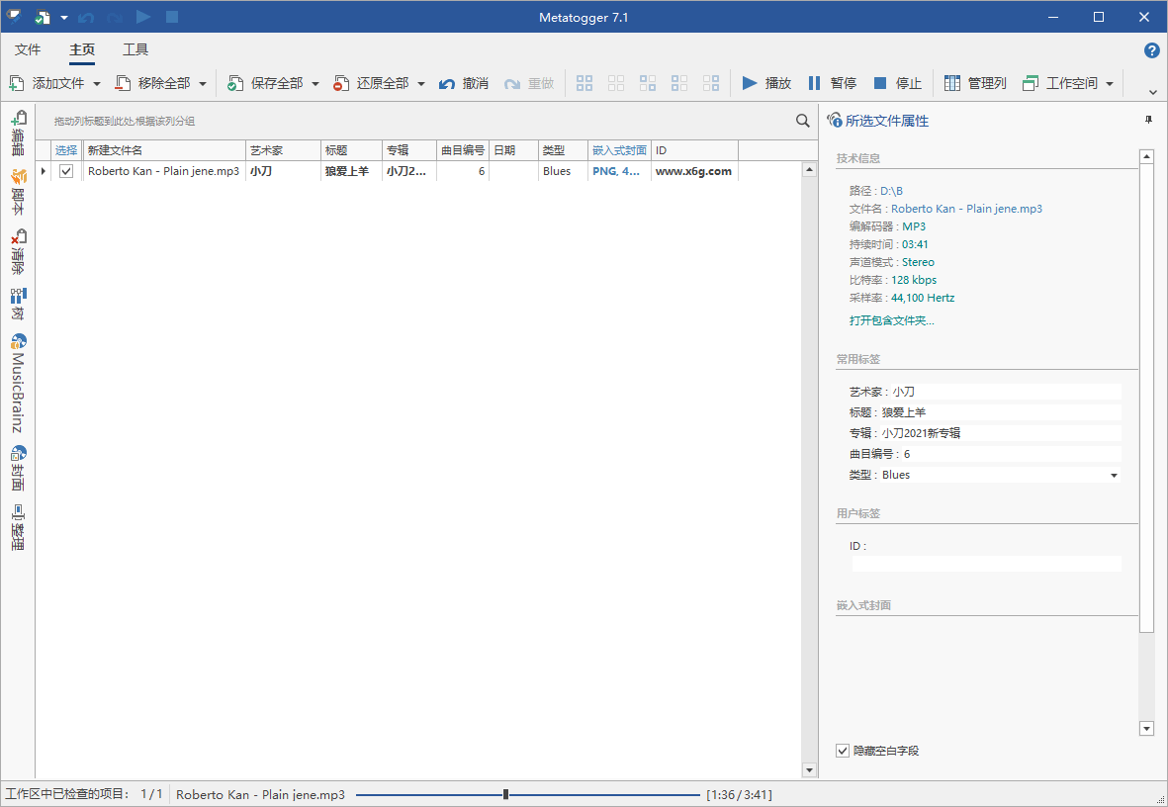The width and height of the screenshot is (1168, 807).
Task: Sort by the 艺术家 column header
Action: point(283,149)
